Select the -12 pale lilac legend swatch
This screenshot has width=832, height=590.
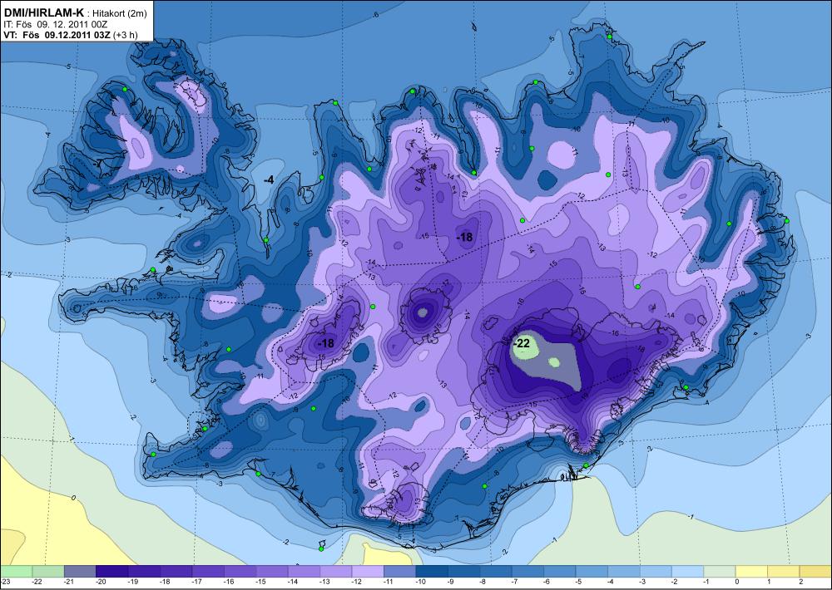[368, 572]
